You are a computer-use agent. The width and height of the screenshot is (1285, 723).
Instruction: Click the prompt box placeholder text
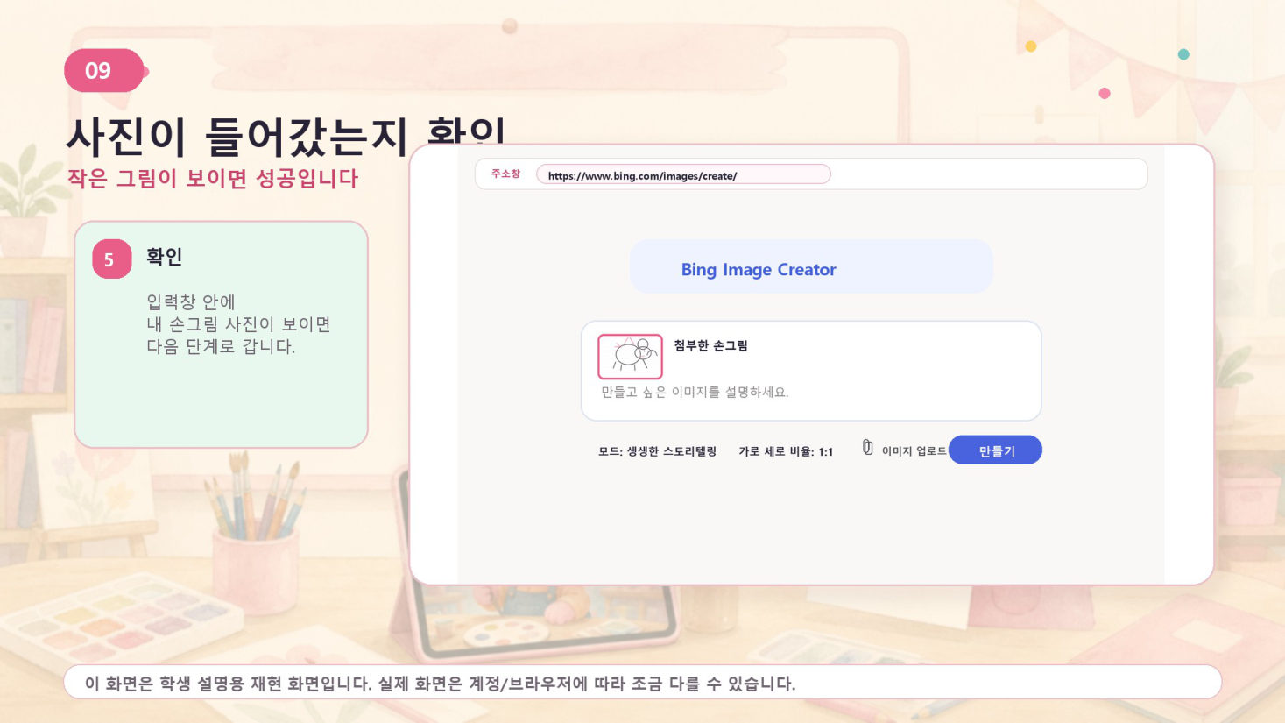click(x=695, y=392)
